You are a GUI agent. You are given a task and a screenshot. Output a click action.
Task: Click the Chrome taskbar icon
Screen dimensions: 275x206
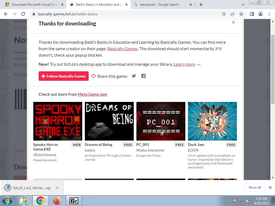(x=40, y=201)
